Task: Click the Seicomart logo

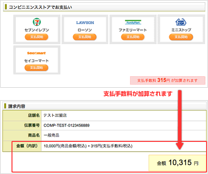Action: click(36, 53)
